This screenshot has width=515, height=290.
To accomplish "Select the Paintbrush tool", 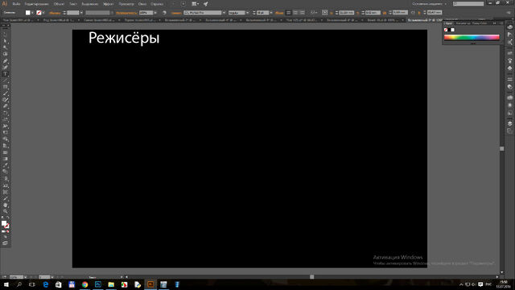I will [x=6, y=93].
